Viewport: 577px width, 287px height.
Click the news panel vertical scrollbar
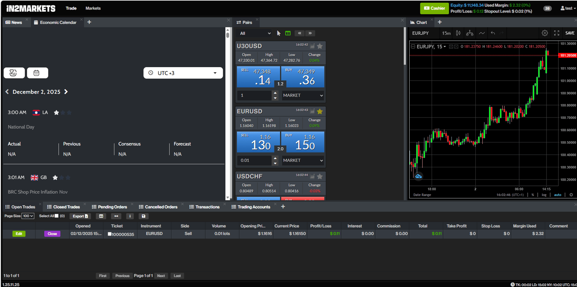tap(227, 115)
